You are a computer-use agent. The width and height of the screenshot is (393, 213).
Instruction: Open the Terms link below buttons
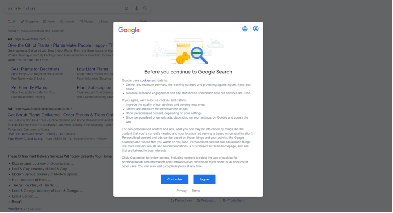coord(196,191)
